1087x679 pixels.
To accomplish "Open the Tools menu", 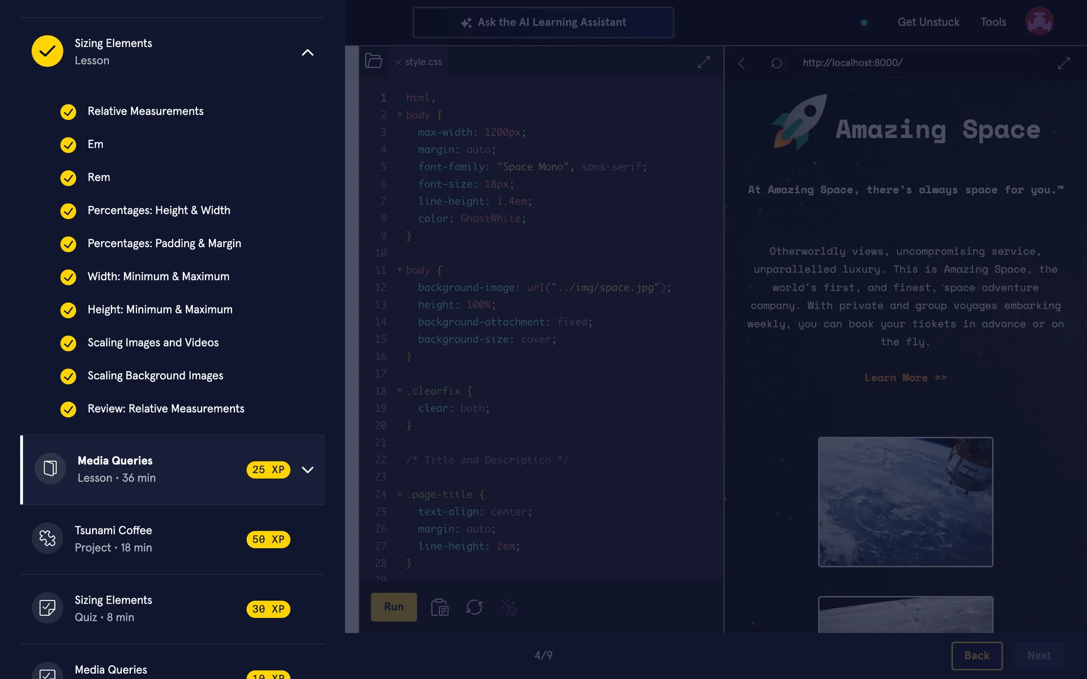I will click(993, 22).
